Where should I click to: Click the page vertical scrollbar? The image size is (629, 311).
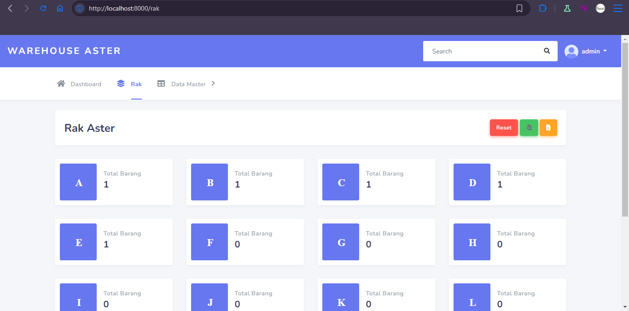click(x=625, y=129)
